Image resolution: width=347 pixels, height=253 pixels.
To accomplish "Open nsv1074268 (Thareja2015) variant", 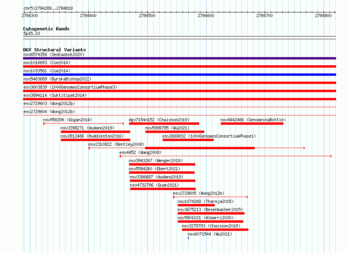I will (205, 201).
